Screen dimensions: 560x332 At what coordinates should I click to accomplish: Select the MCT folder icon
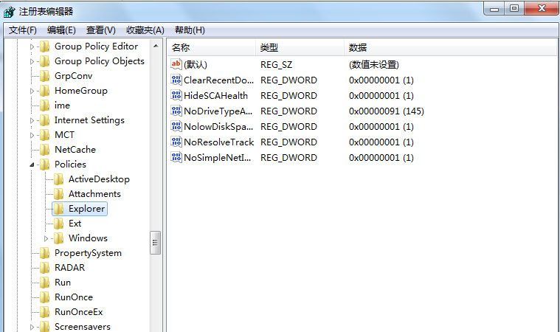[45, 135]
